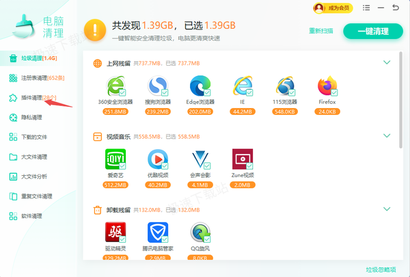Click the 重复文件清理 sidebar icon
This screenshot has width=410, height=277.
(13, 196)
